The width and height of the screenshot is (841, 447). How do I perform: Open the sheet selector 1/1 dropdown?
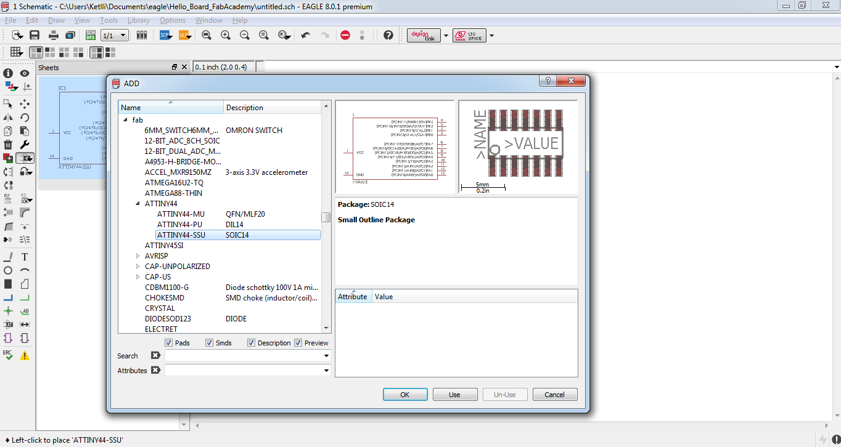tap(115, 35)
